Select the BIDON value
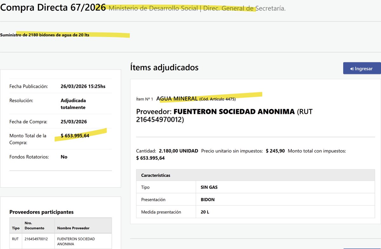The width and height of the screenshot is (381, 249). pos(208,200)
